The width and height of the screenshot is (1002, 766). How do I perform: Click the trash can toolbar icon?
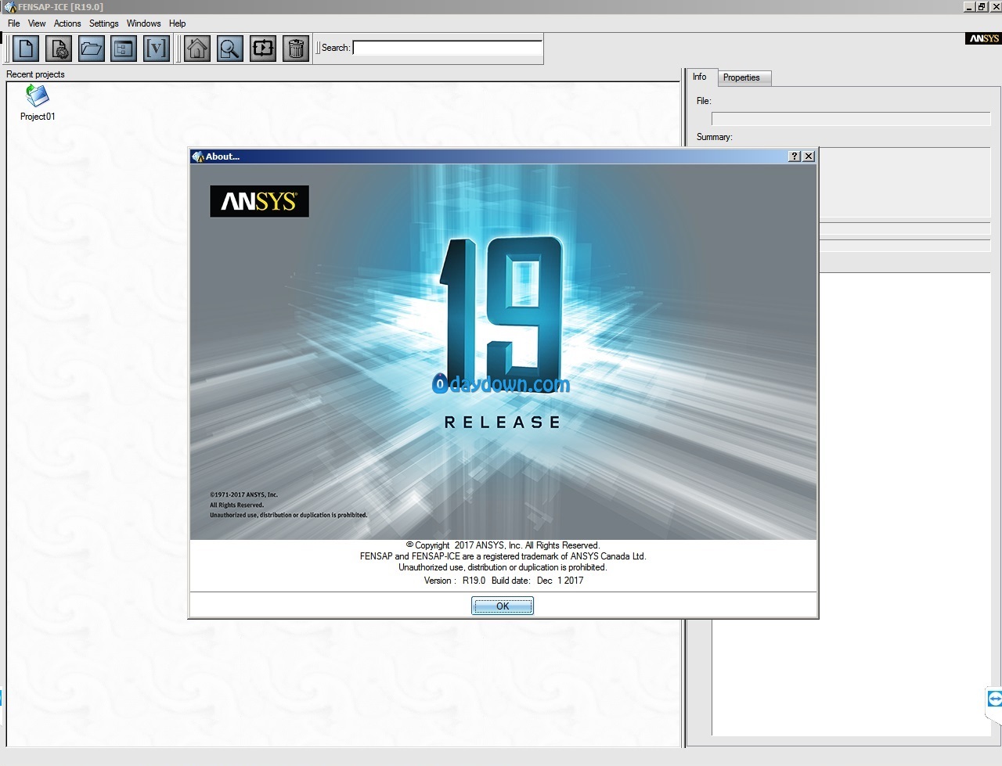[x=296, y=49]
